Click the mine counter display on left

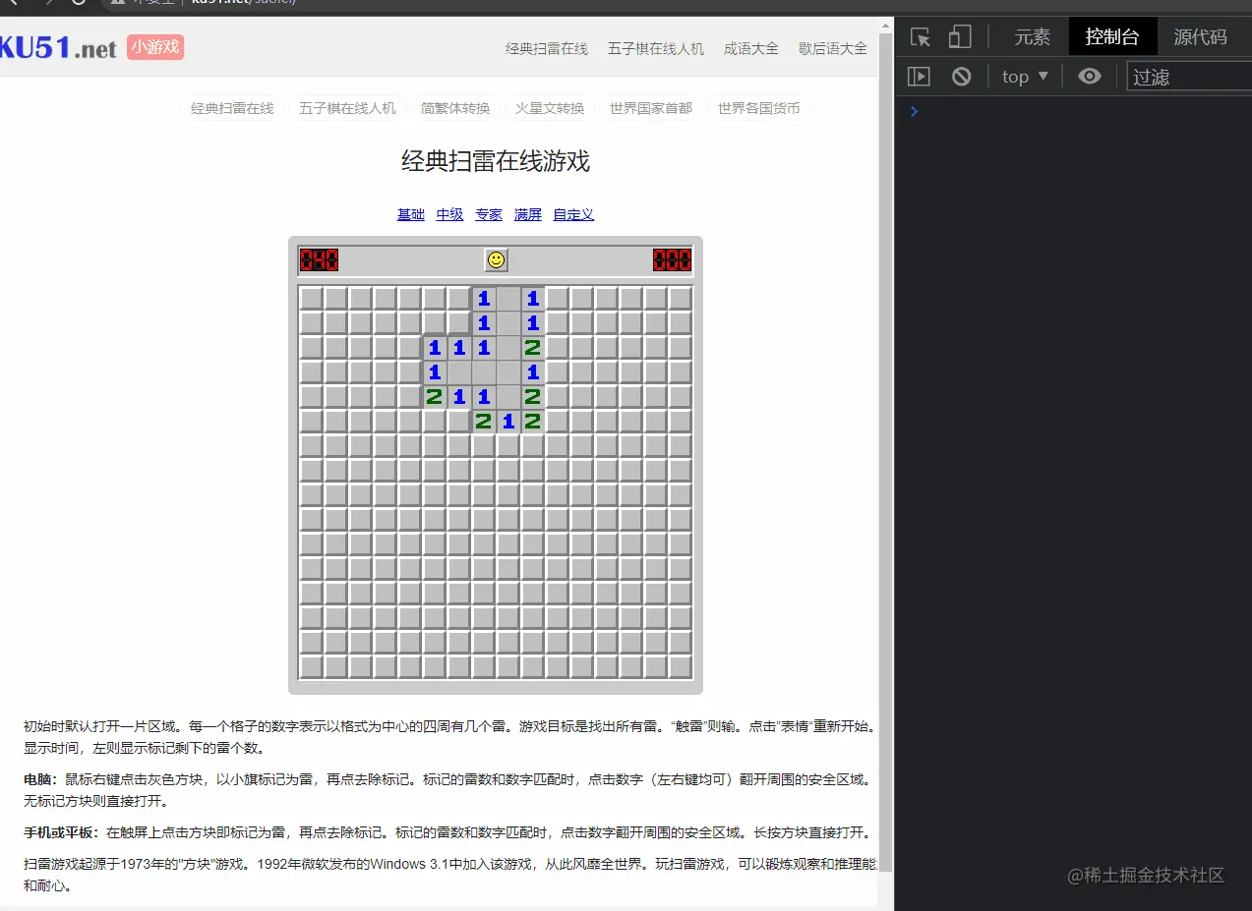[x=319, y=259]
